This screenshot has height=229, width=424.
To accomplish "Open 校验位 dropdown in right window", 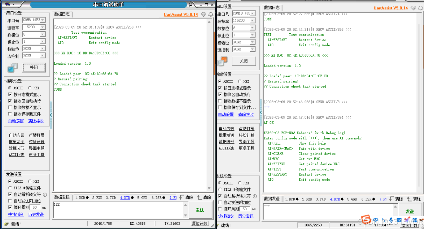I will click(253, 42).
